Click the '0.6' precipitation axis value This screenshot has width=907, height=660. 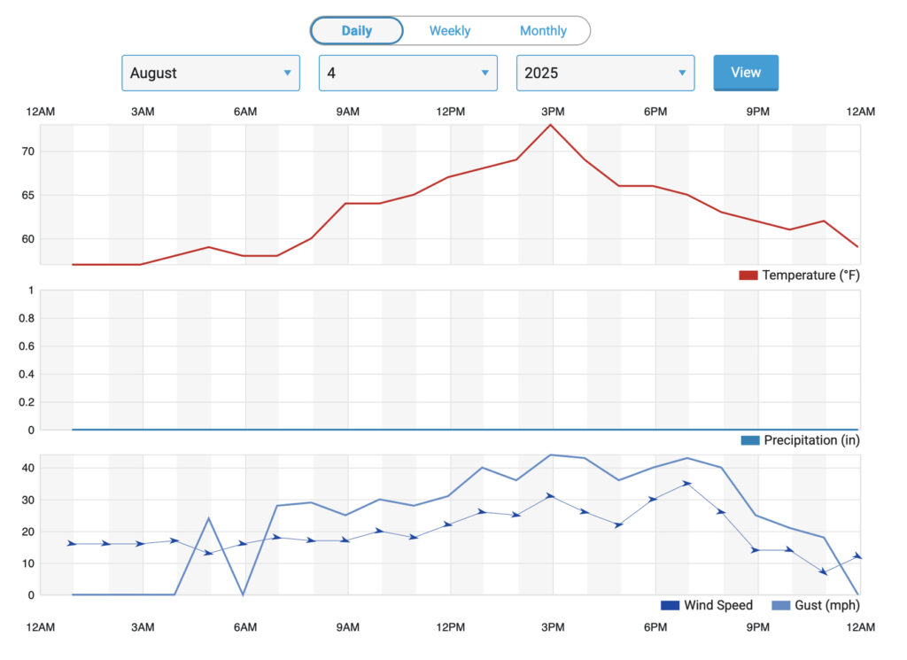(27, 346)
